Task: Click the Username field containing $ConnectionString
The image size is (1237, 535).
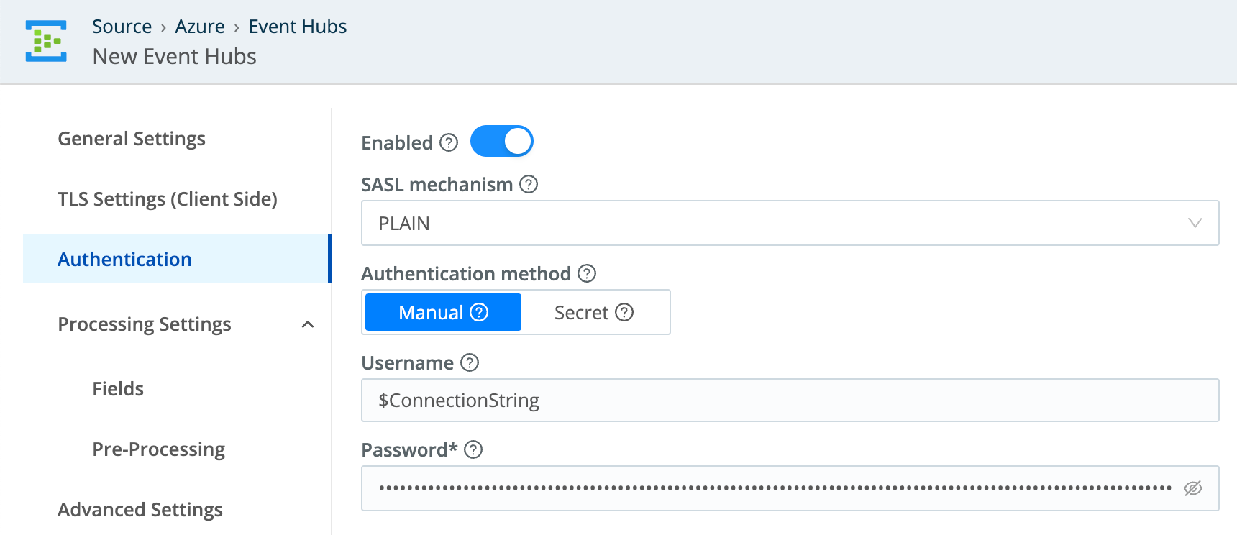Action: click(719, 401)
